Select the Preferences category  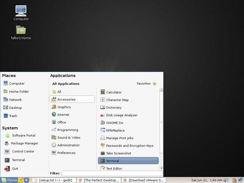click(72, 153)
